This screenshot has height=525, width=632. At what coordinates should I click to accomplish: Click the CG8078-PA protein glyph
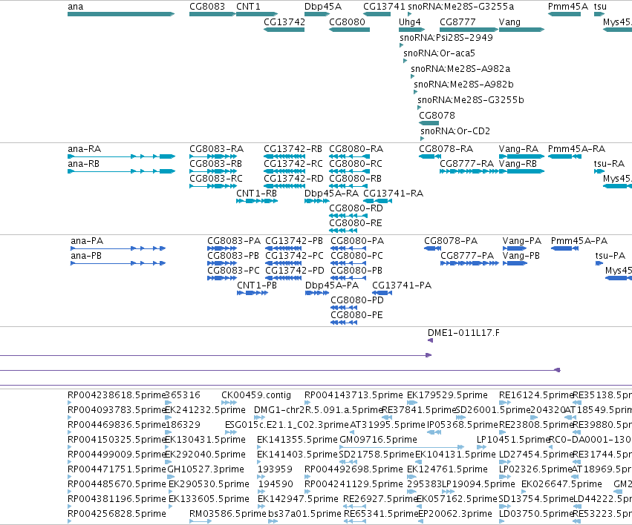(x=432, y=248)
